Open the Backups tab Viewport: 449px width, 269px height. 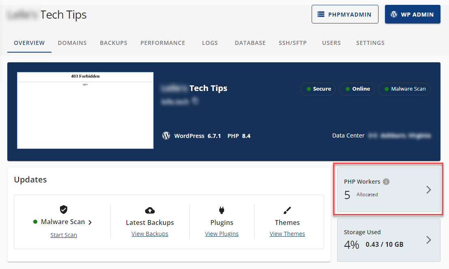coord(113,43)
